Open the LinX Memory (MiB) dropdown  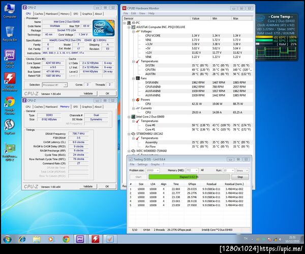[x=192, y=171]
